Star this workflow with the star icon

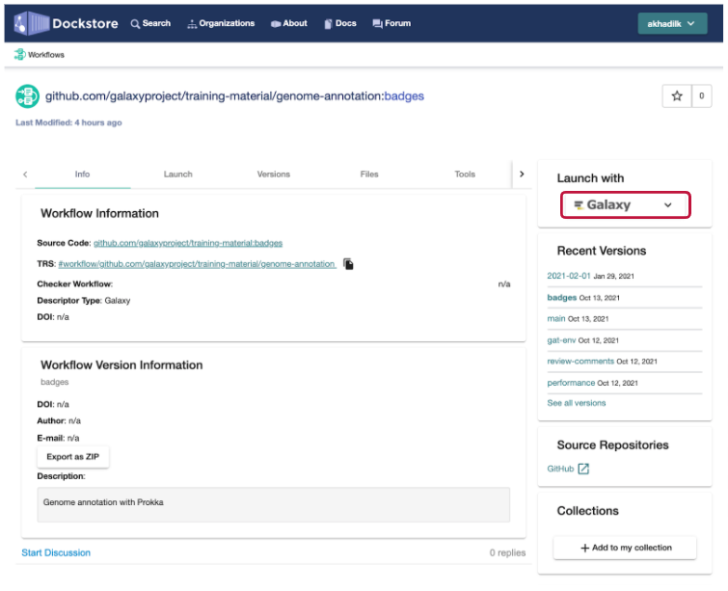677,96
